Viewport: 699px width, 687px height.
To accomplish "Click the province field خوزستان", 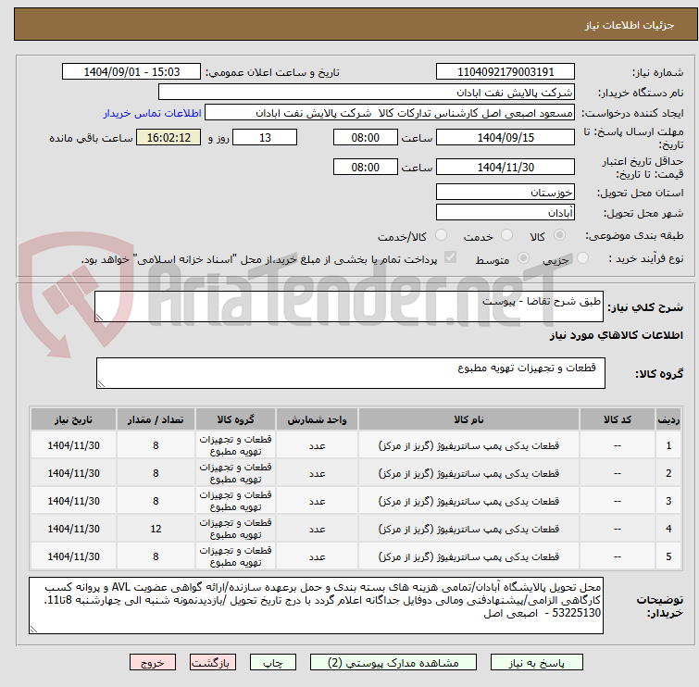I will pos(506,193).
